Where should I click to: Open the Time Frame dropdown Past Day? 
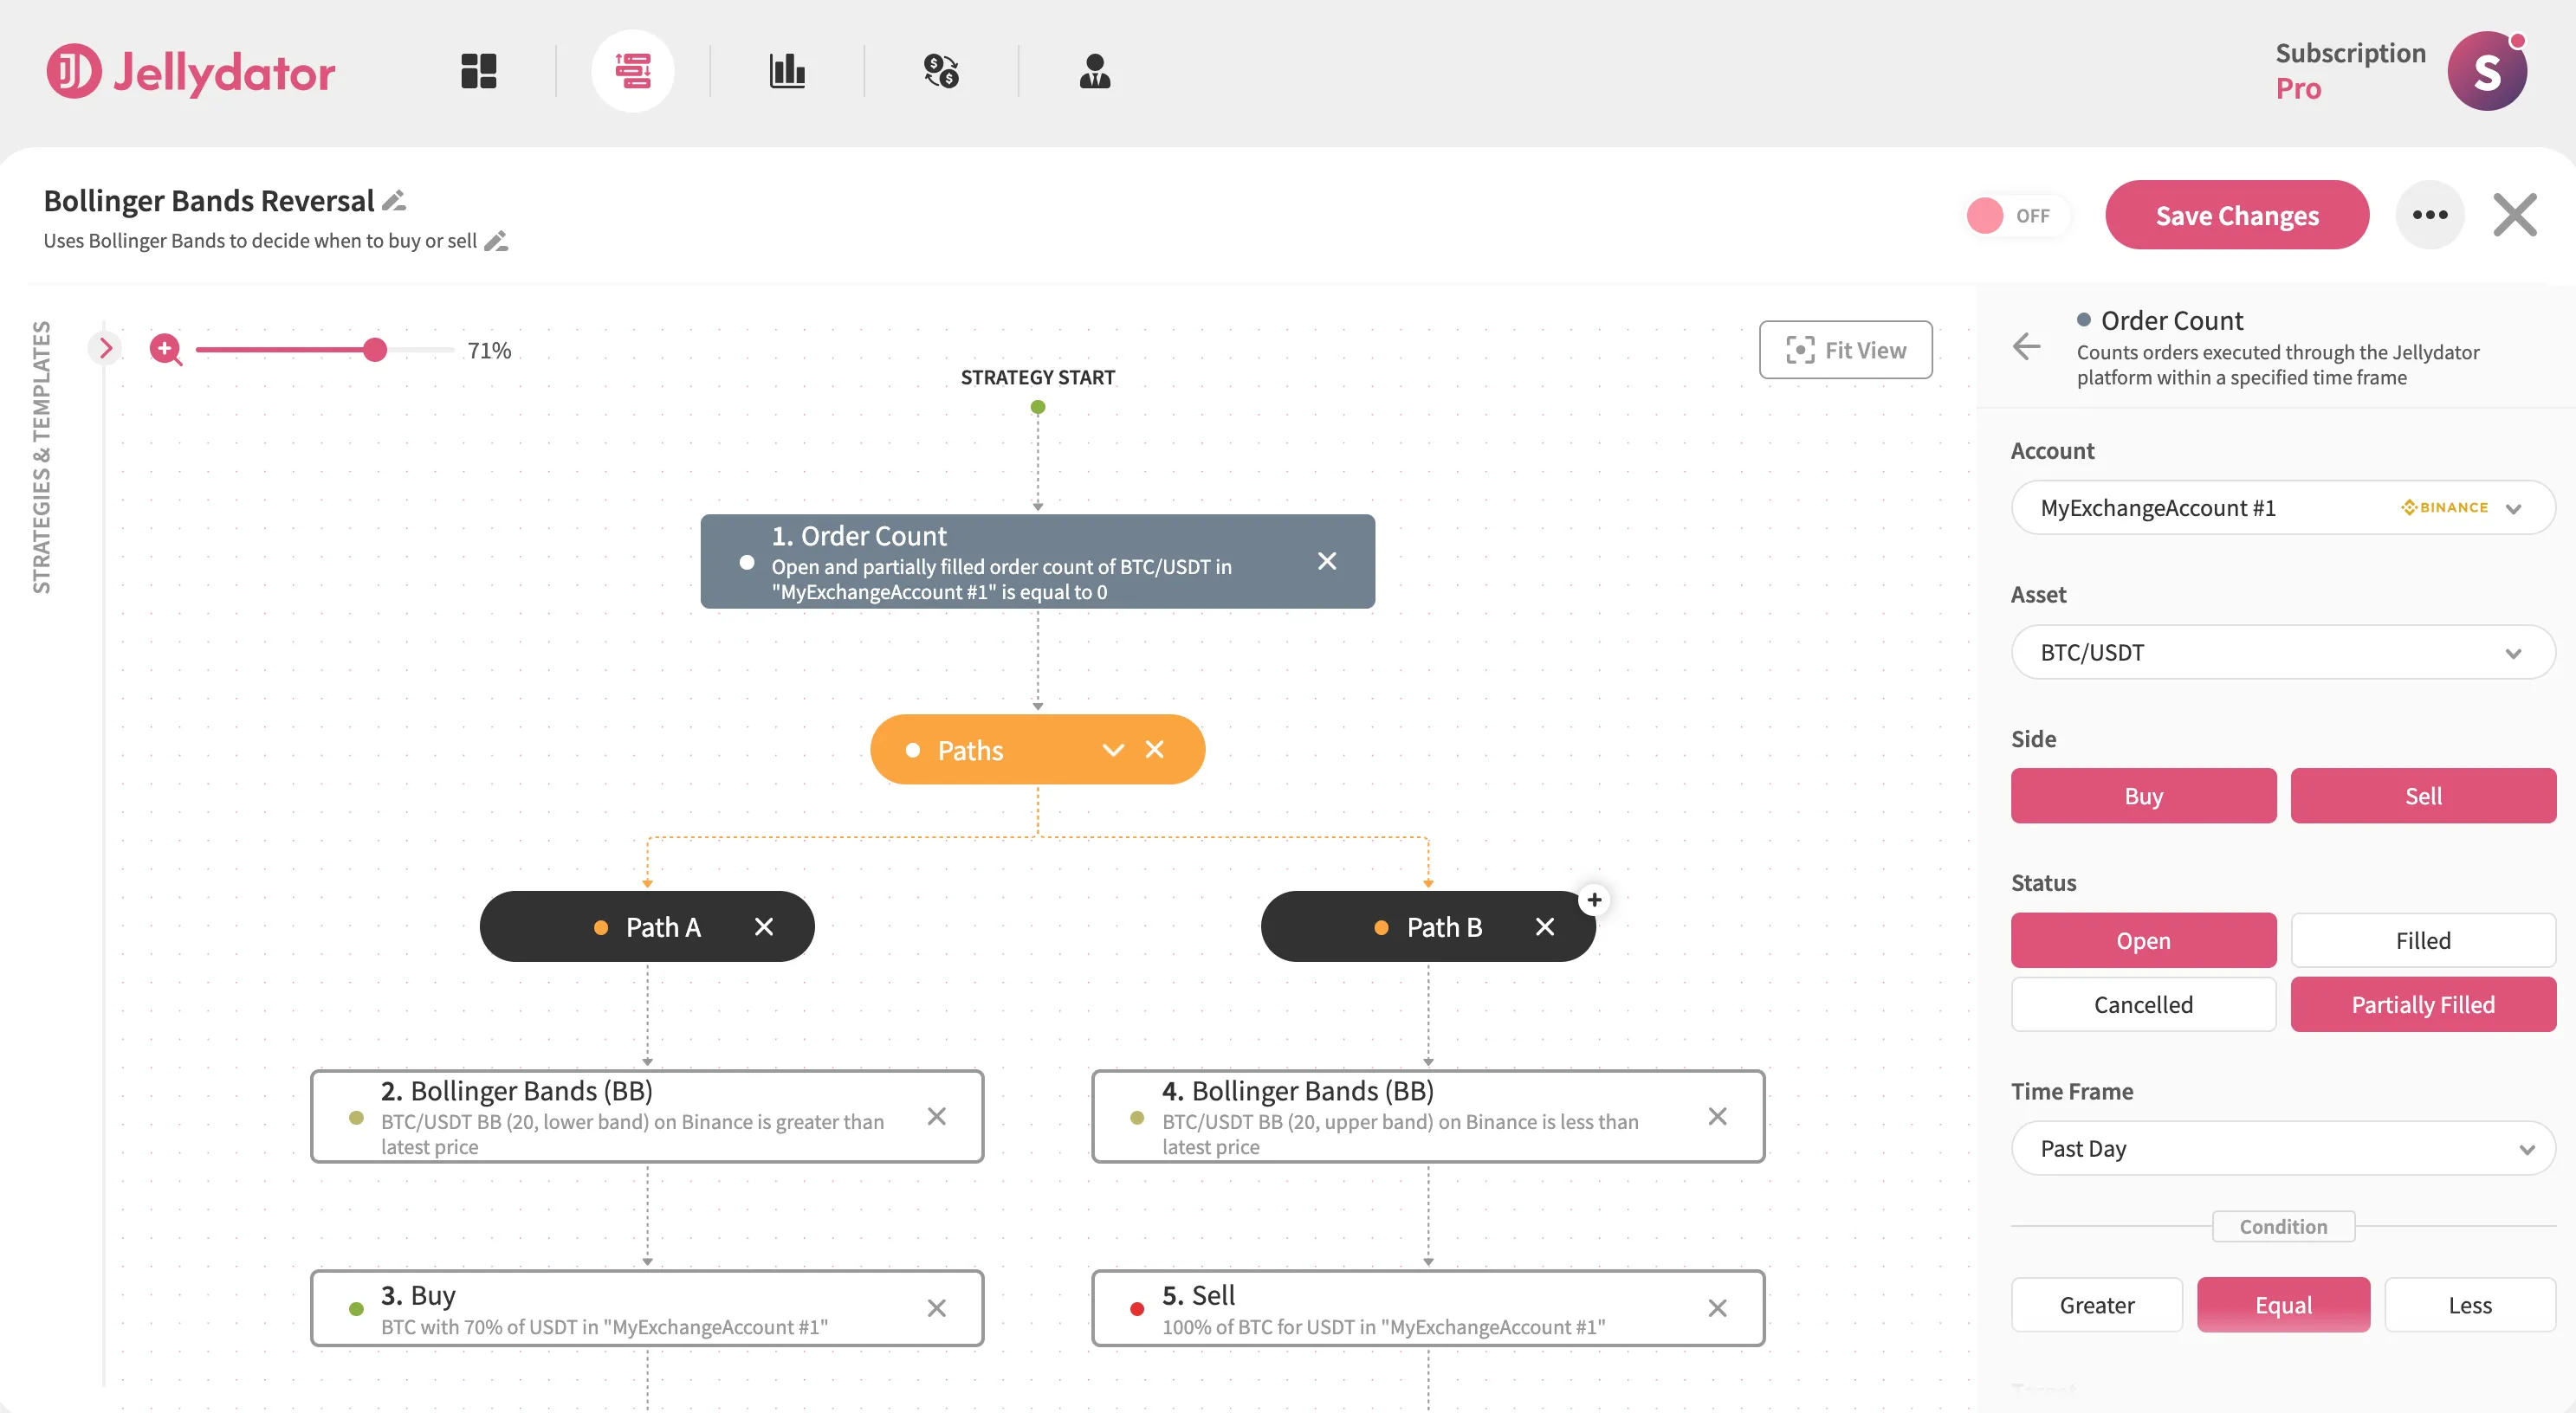click(2283, 1148)
